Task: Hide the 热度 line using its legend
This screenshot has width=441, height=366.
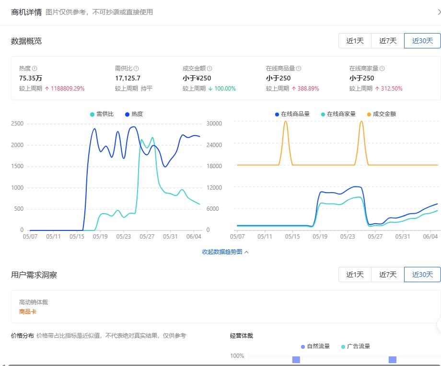Action: [138, 114]
